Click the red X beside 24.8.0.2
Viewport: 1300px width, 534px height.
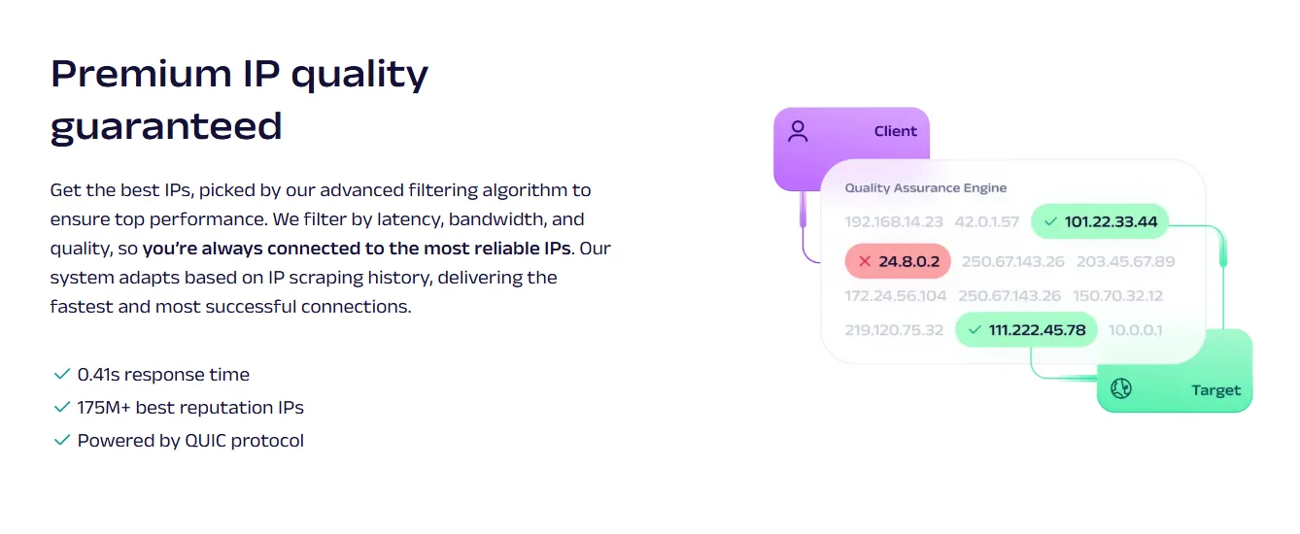865,261
